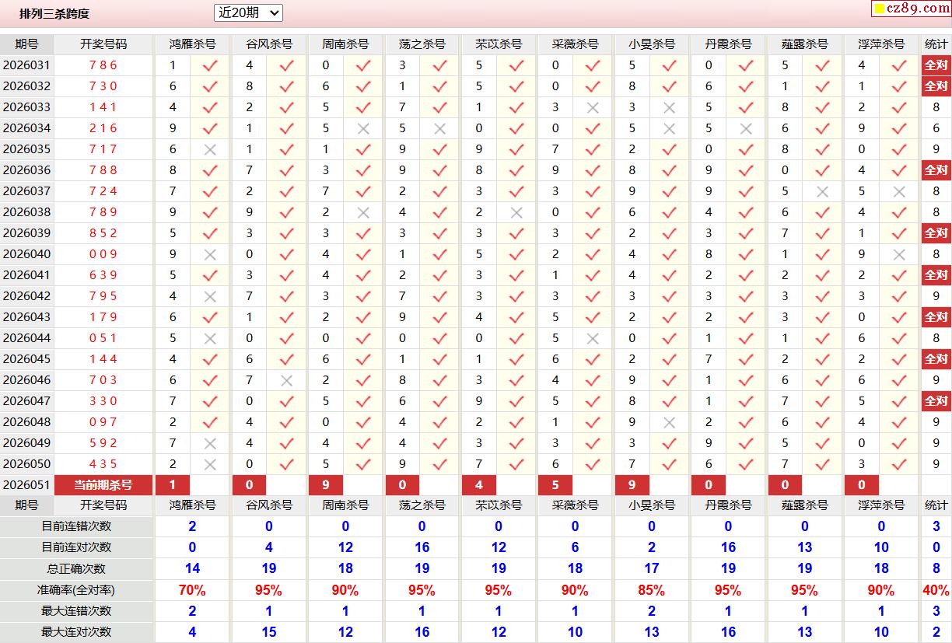Click 鸿雁杀号 checkmark in row 2026032
This screenshot has height=643, width=952.
pos(209,86)
